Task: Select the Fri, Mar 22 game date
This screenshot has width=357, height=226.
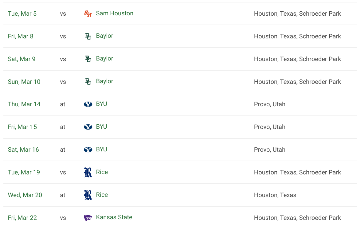Action: point(22,218)
